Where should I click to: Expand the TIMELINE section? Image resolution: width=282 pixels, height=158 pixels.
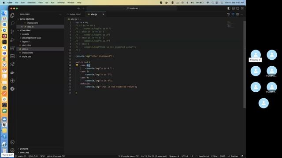(x=24, y=153)
